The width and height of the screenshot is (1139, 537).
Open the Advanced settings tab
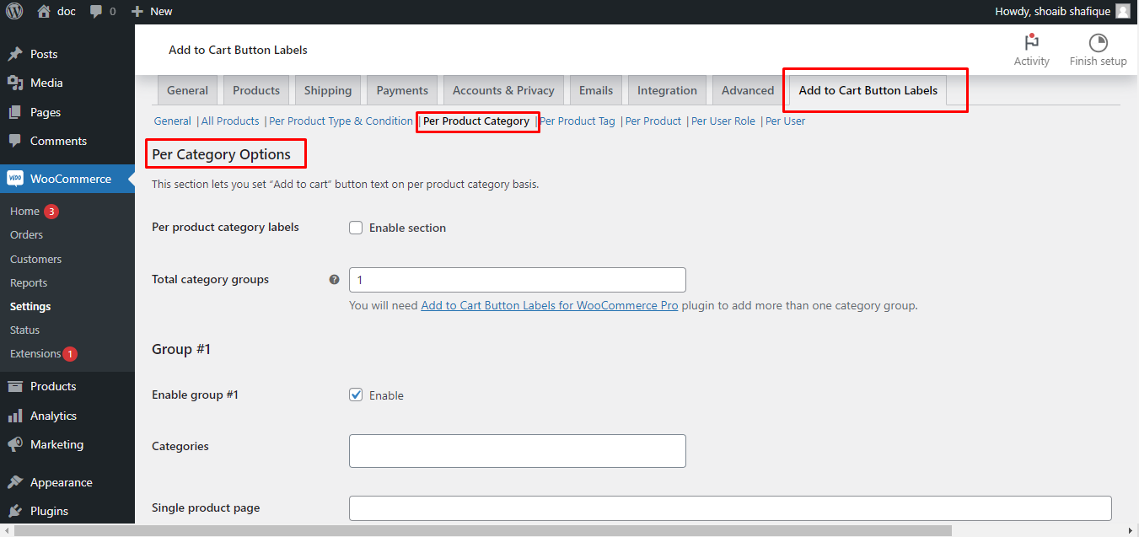748,90
